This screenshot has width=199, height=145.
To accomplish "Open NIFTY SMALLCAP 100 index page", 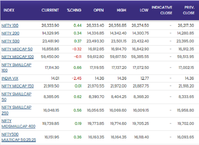I will click(16, 67).
